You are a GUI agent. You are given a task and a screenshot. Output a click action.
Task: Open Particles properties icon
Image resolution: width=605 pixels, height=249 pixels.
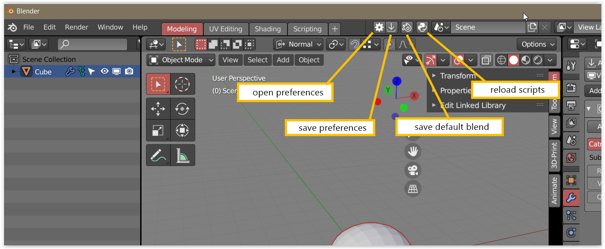571,215
